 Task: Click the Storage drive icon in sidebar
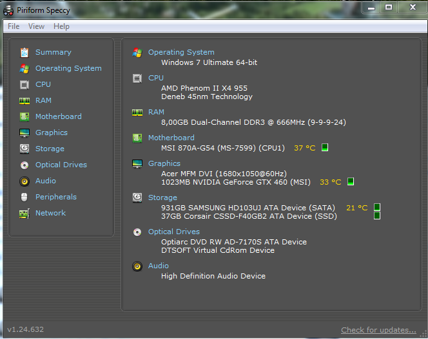24,149
